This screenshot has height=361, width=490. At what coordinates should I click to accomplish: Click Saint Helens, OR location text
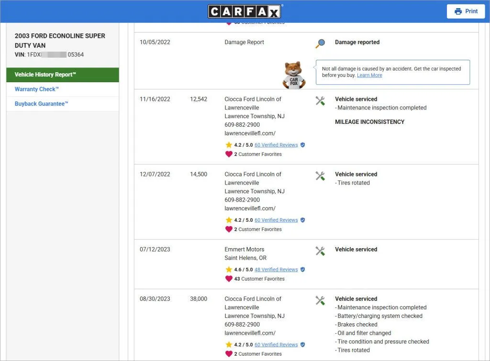[x=245, y=258]
